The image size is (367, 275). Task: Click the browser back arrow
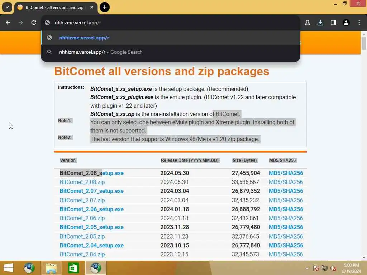(x=8, y=23)
